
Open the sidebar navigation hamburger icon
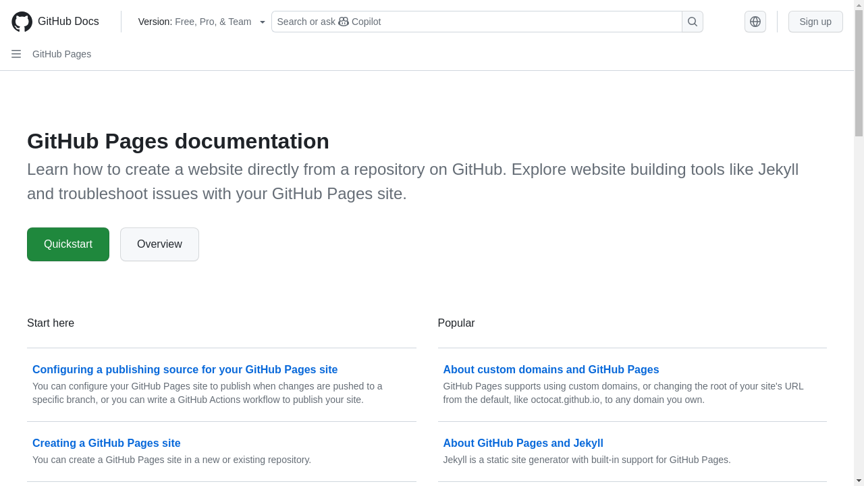click(16, 54)
